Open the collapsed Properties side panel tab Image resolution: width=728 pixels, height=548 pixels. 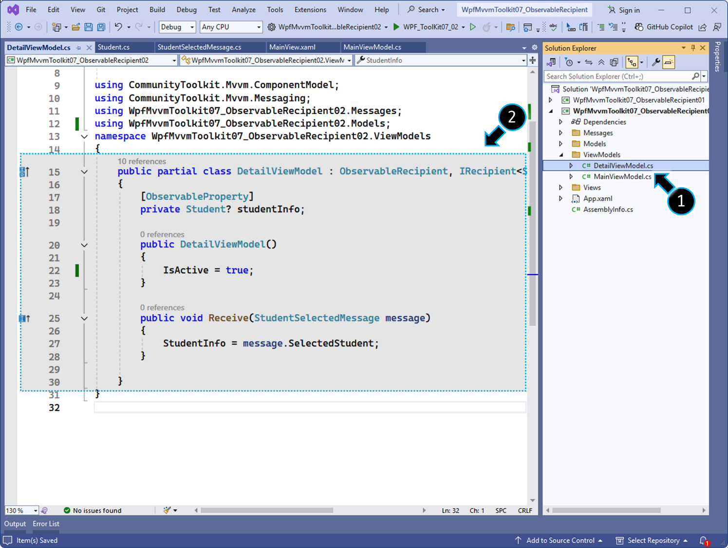pos(717,57)
